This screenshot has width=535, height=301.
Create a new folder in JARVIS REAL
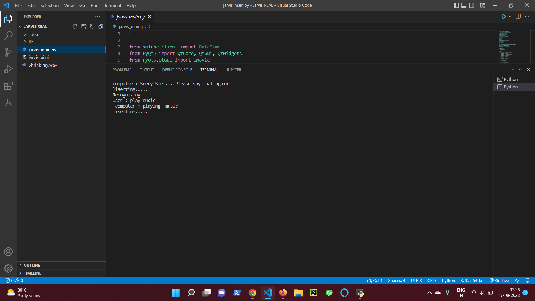coord(84,26)
